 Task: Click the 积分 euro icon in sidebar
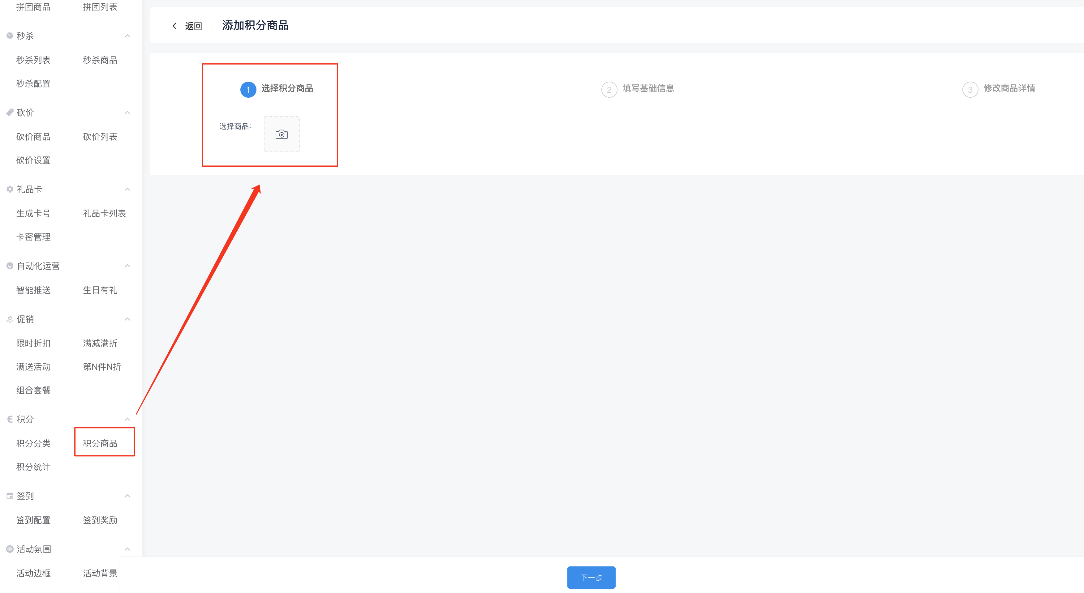coord(10,419)
